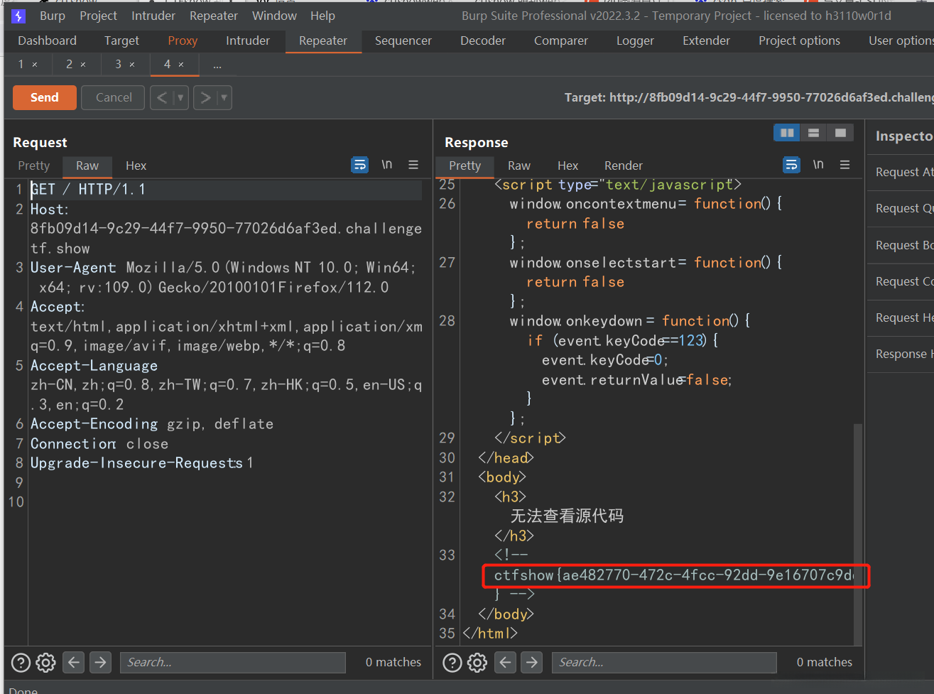Expand the Request Attributes inspector section

(903, 172)
